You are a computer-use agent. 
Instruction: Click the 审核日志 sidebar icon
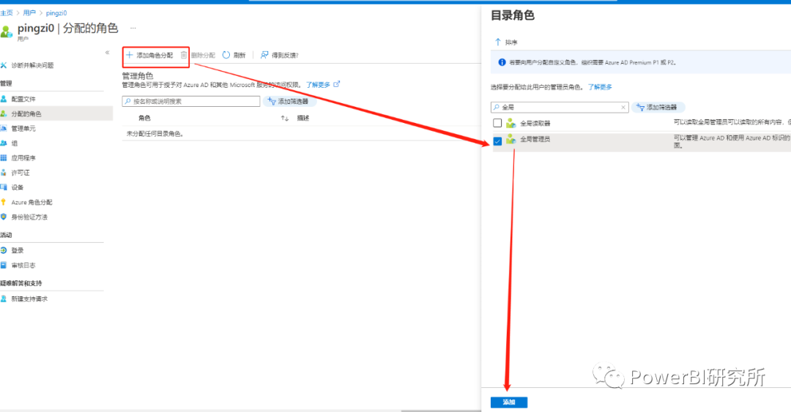coord(4,265)
